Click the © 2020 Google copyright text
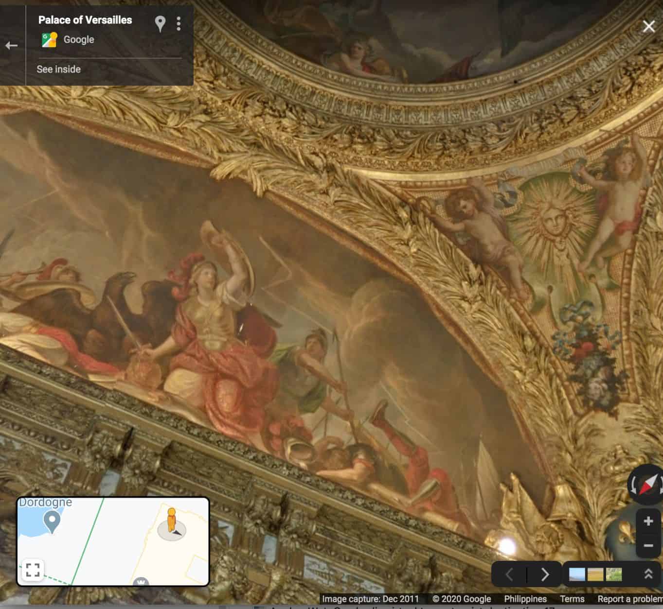663x609 pixels. [461, 599]
